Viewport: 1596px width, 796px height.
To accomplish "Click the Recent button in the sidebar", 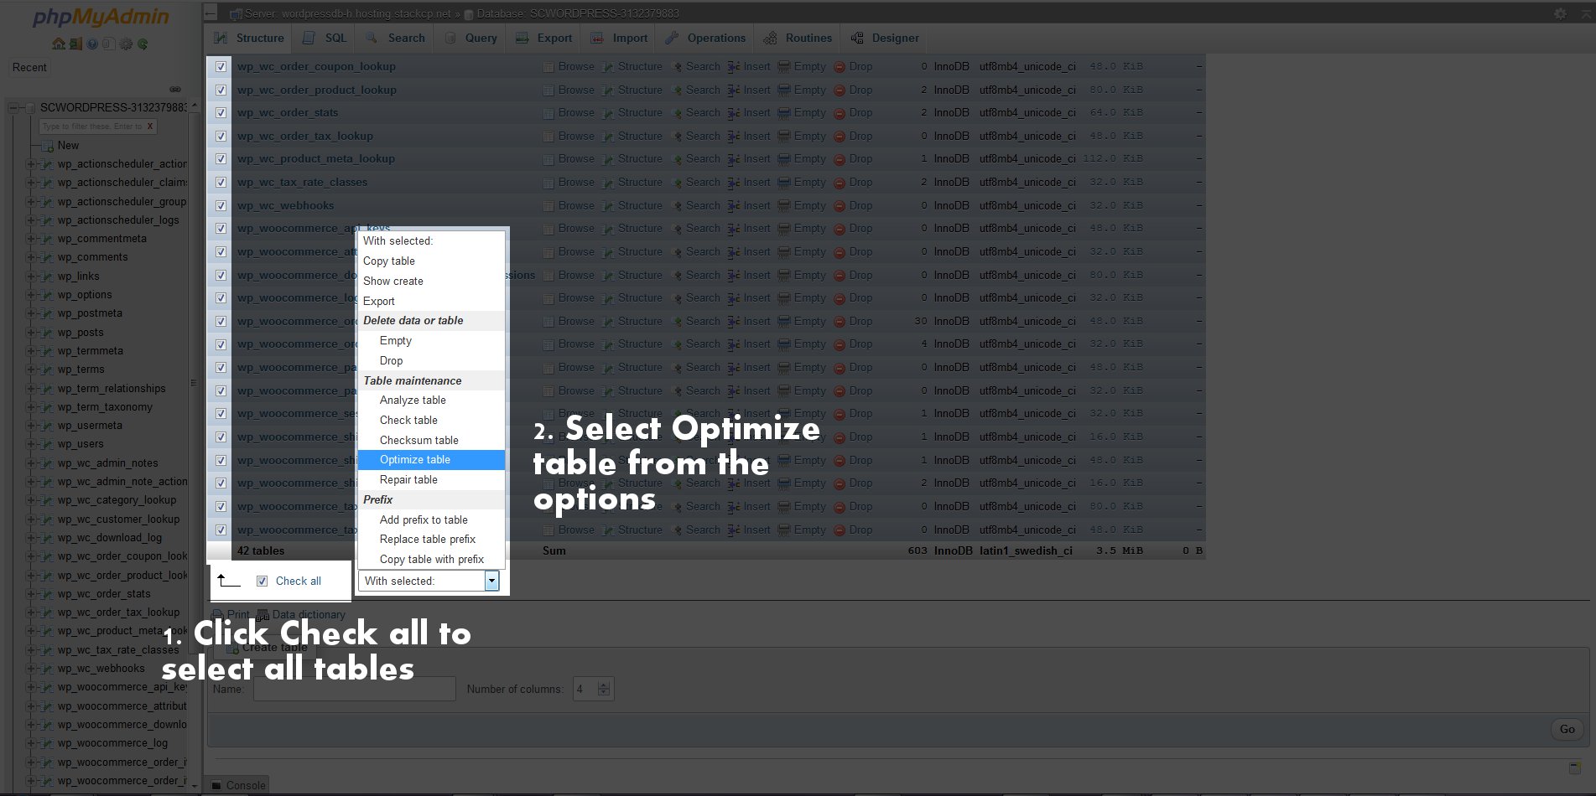I will (x=29, y=68).
